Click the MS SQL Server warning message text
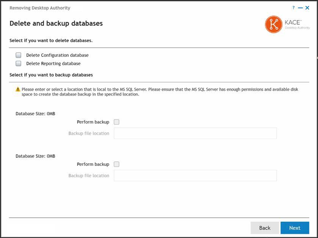 point(159,92)
